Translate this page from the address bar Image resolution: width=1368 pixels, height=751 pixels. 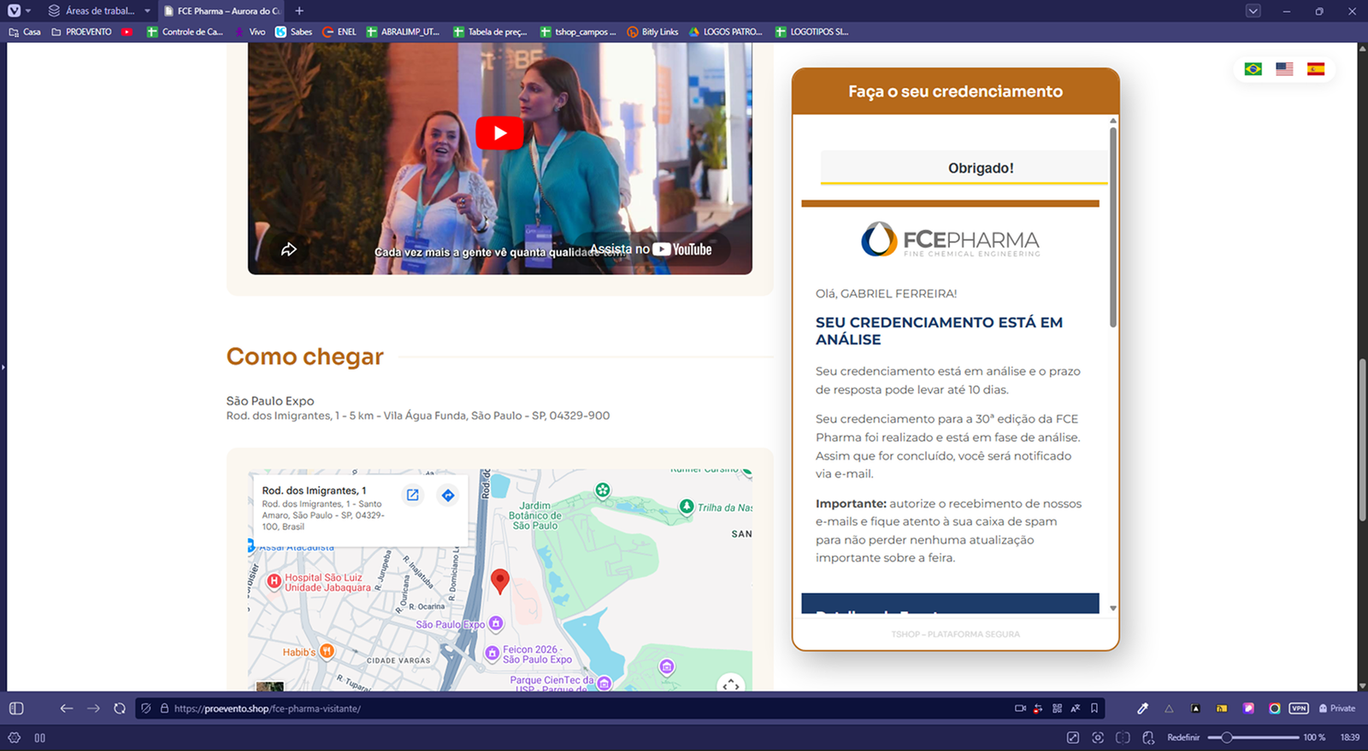click(1076, 708)
